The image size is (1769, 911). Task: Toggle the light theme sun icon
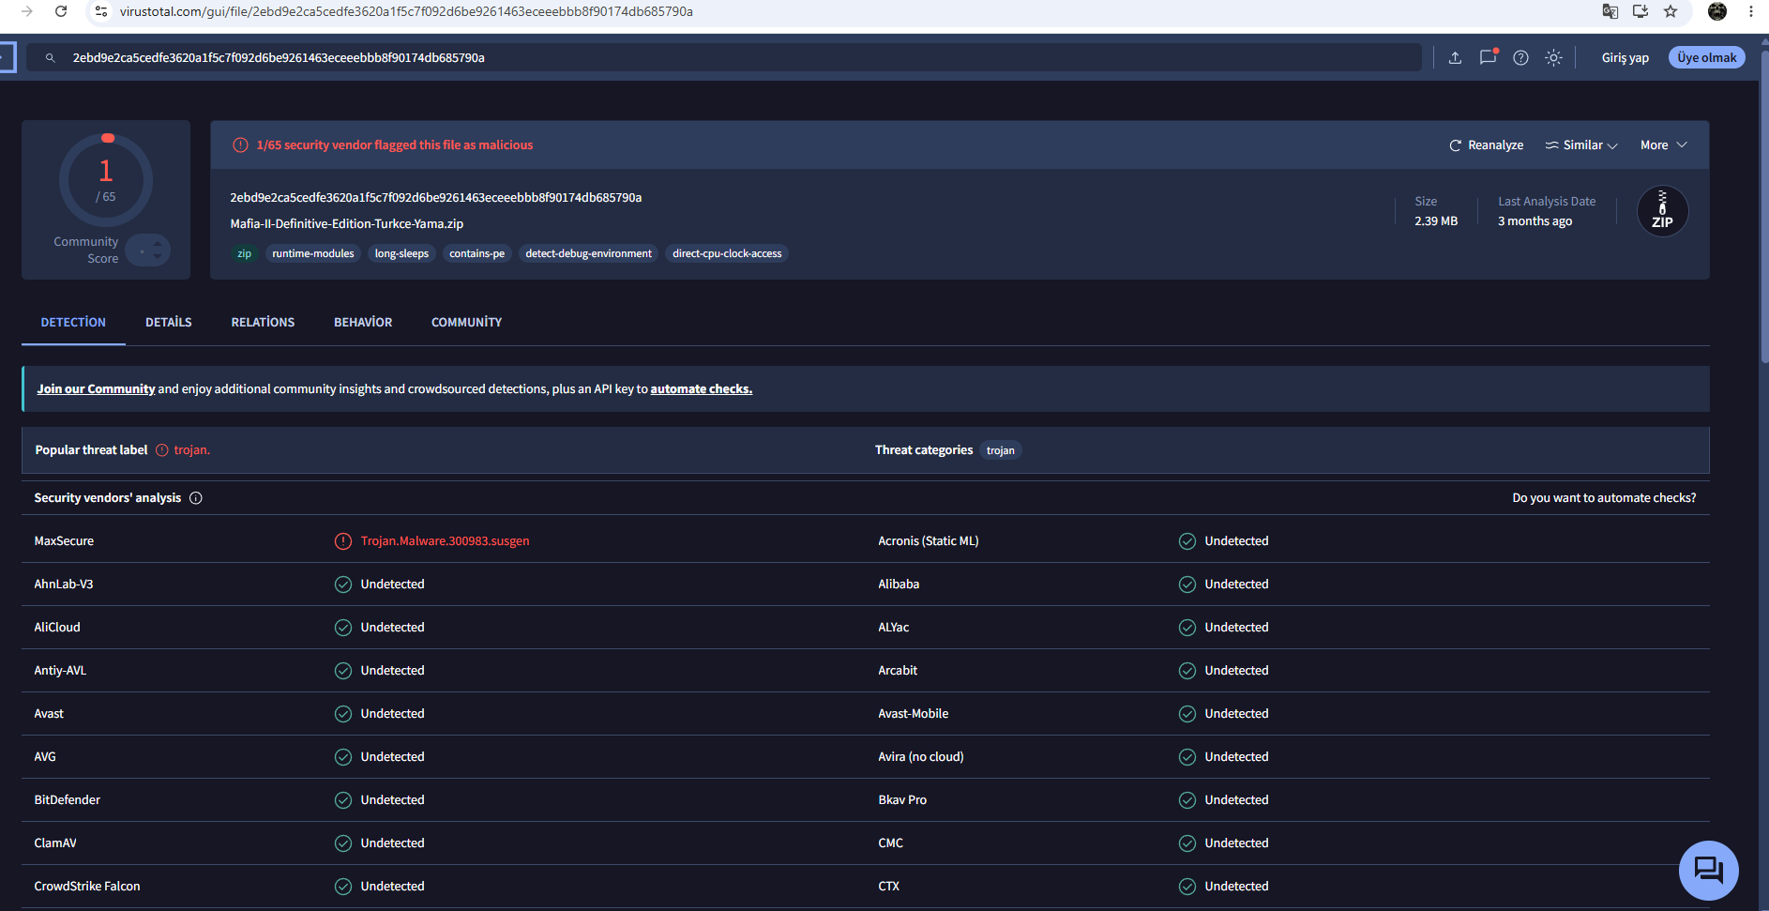point(1554,58)
